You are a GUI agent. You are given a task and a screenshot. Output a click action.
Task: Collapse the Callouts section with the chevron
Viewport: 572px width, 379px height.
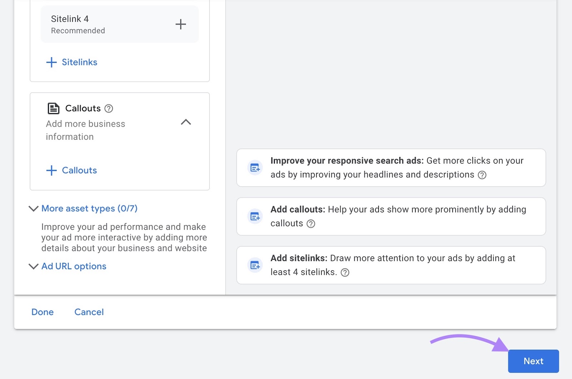[x=186, y=123]
